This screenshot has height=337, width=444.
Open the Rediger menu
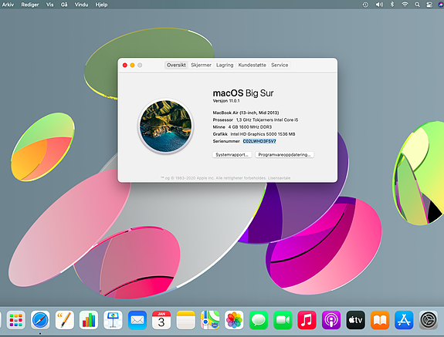point(30,5)
